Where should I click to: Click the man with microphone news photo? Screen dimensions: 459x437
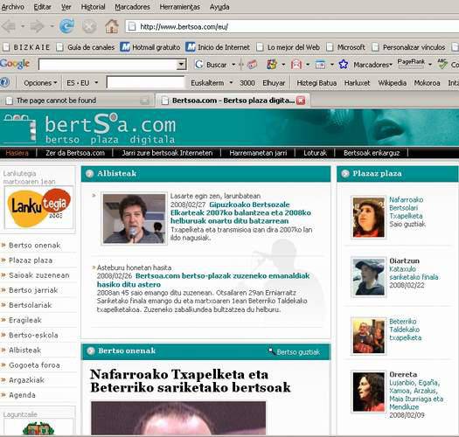tap(134, 218)
